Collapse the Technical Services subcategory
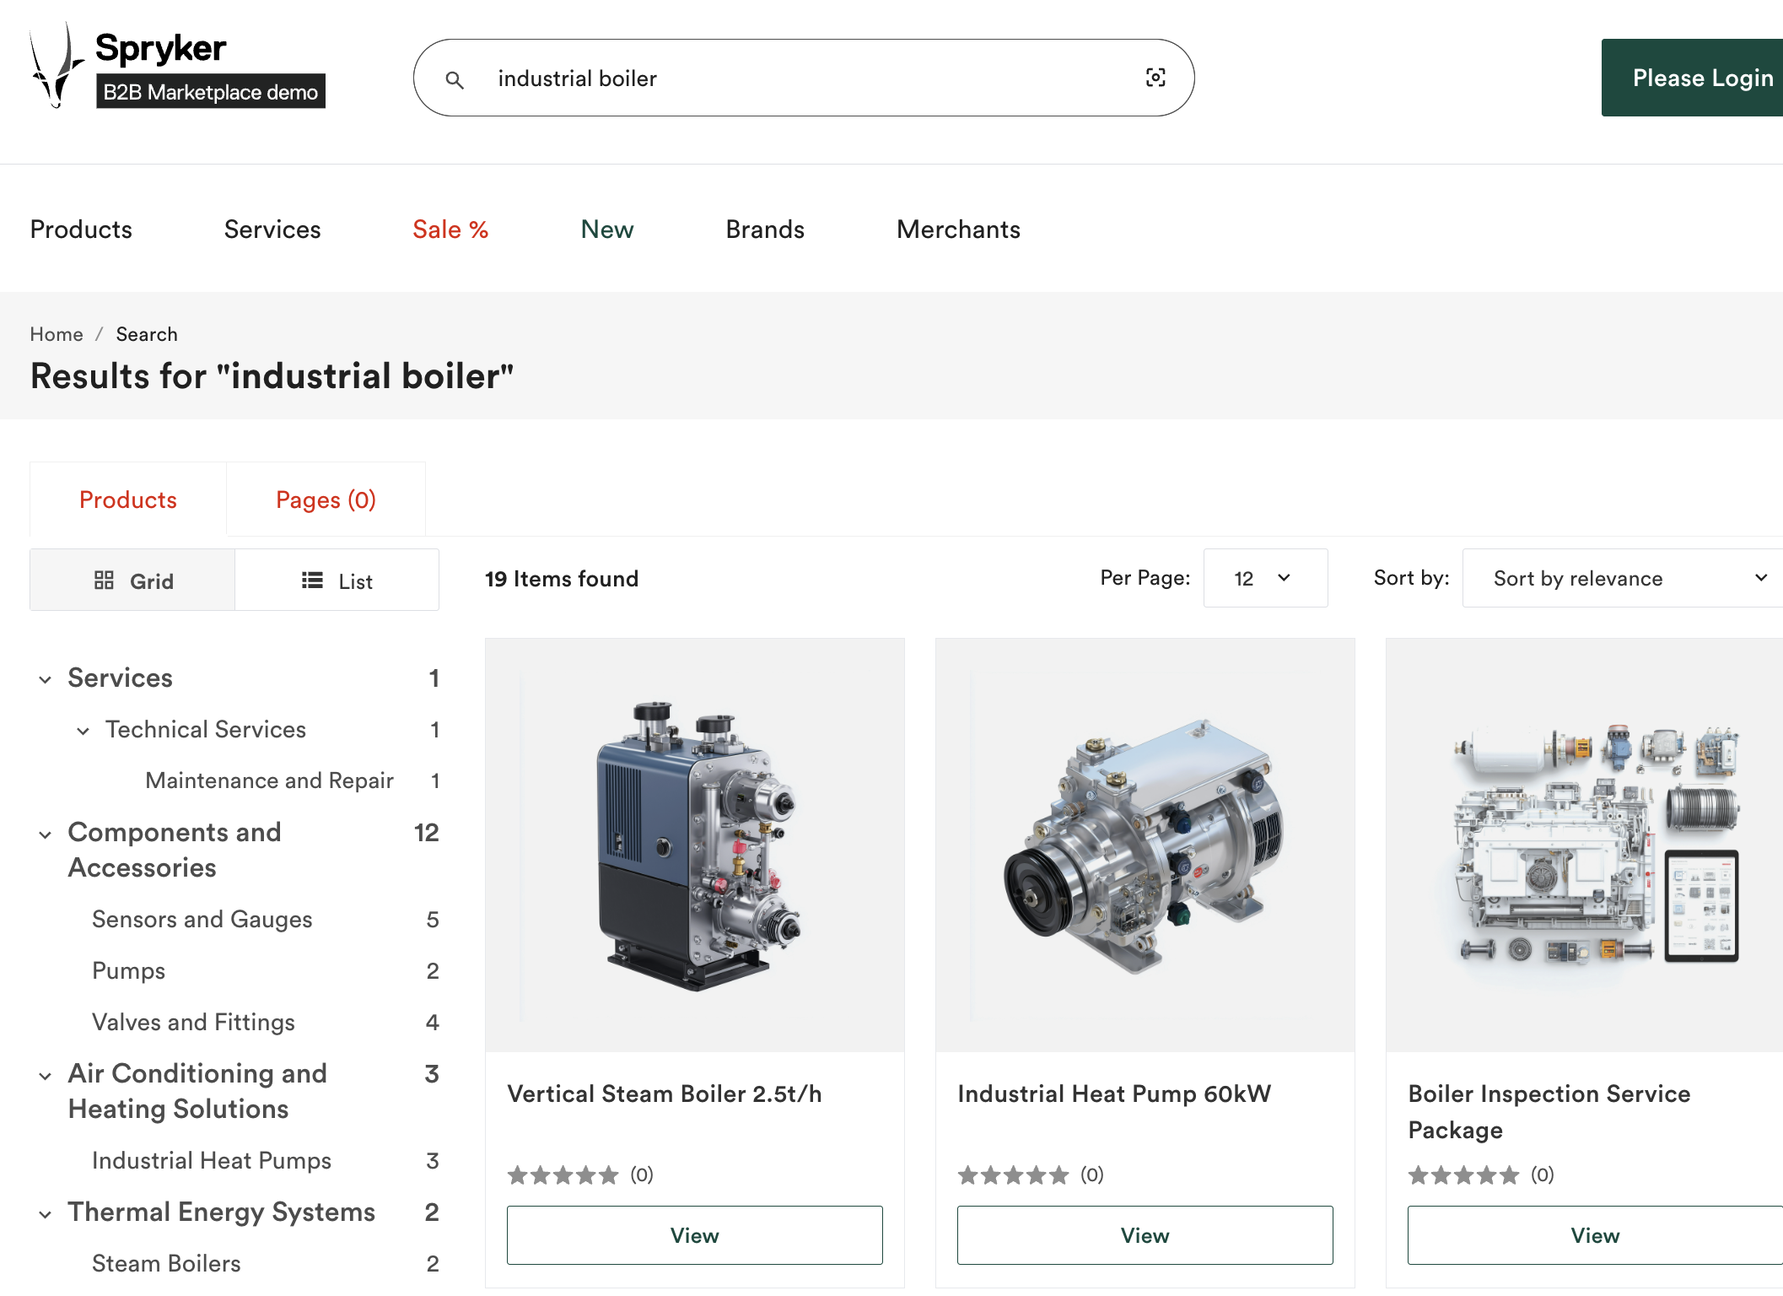1783x1296 pixels. [x=83, y=731]
